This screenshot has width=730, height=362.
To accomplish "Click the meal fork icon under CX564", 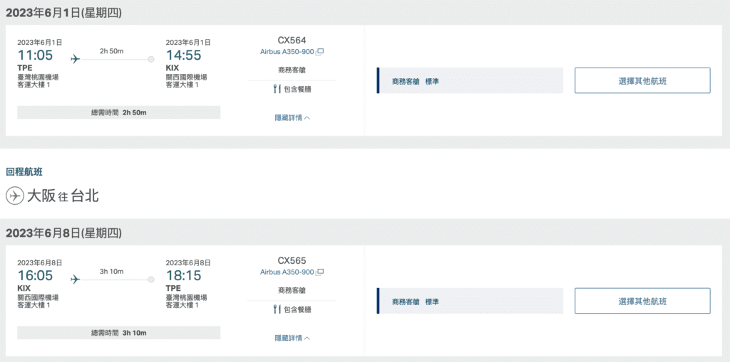I will (277, 89).
